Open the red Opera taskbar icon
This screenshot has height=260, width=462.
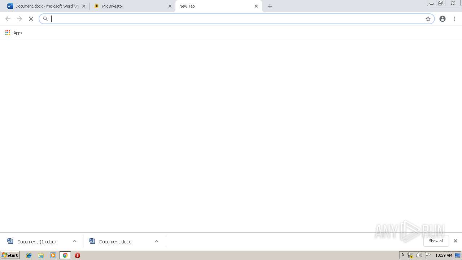77,255
